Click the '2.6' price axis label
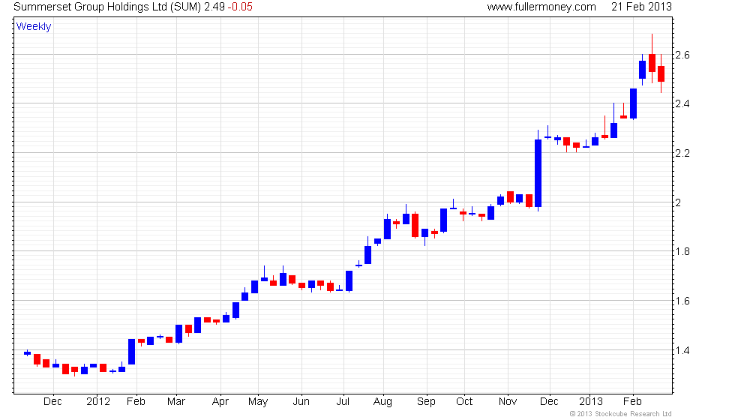 682,55
